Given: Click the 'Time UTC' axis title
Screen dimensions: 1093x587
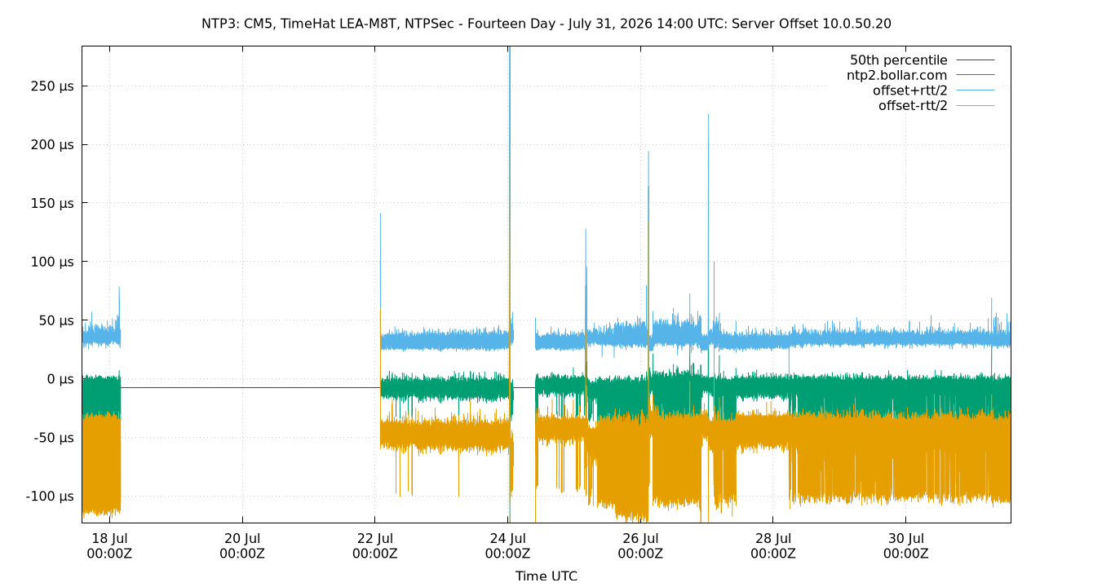Looking at the screenshot, I should [546, 576].
